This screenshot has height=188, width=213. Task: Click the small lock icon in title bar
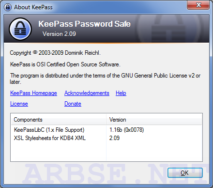click(8, 7)
